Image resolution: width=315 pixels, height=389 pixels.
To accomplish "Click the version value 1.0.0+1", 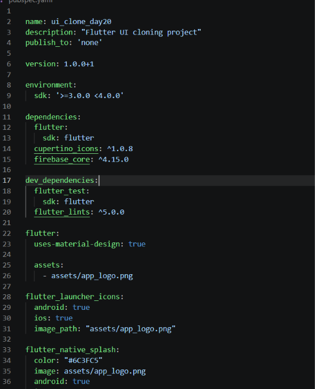I will (79, 64).
